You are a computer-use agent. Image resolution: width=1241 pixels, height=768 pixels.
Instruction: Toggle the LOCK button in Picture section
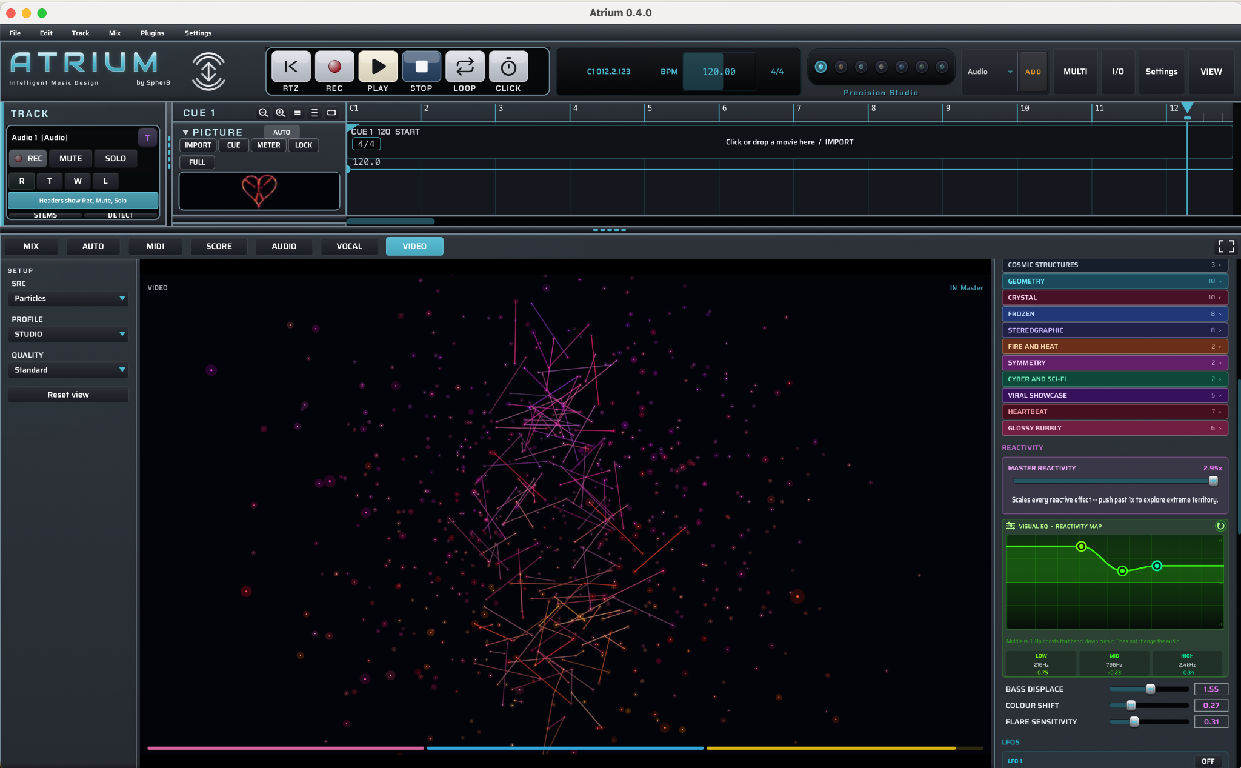coord(304,145)
